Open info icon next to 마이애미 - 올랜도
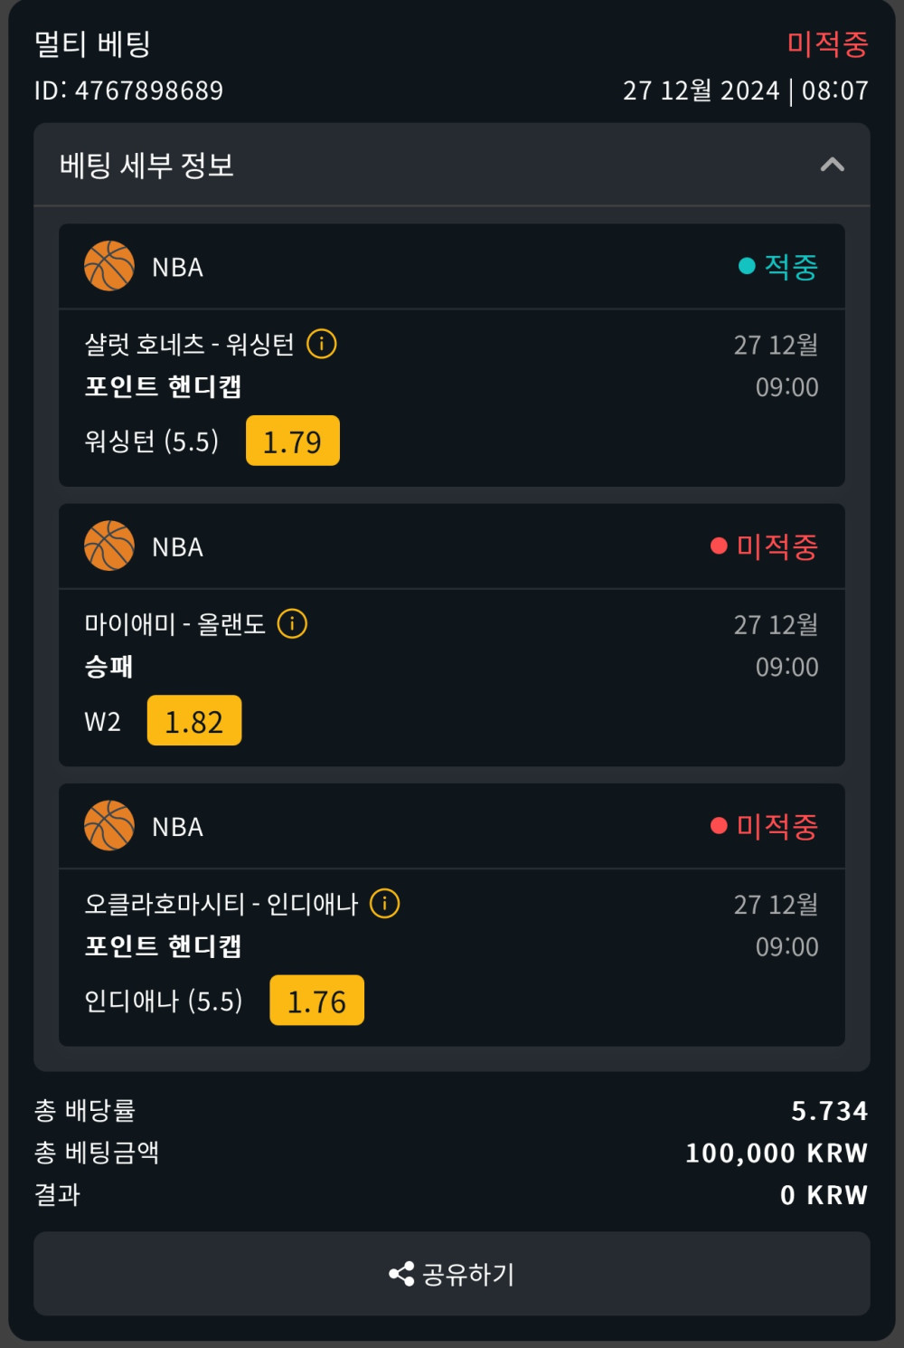Image resolution: width=904 pixels, height=1348 pixels. point(292,623)
